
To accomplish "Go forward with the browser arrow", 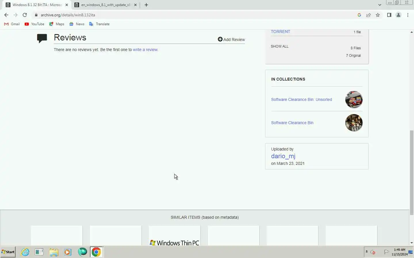I will (16, 15).
